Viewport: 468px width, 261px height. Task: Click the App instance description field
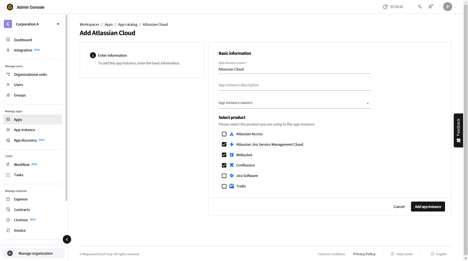coord(294,85)
